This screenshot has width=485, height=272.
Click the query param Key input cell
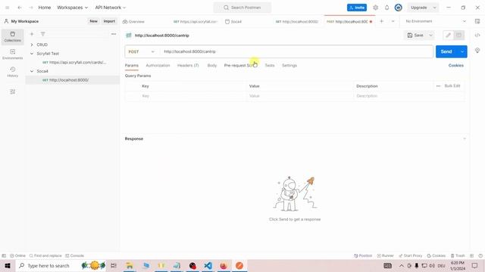pos(193,96)
